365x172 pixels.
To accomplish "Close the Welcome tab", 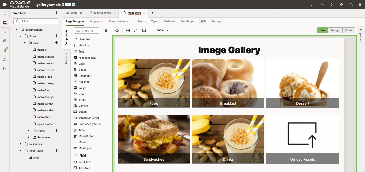I will click(81, 13).
